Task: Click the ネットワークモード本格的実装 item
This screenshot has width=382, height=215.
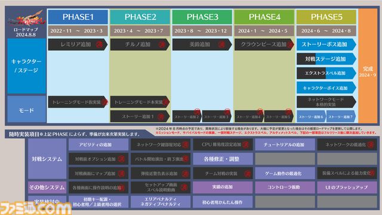Action: pos(326,102)
